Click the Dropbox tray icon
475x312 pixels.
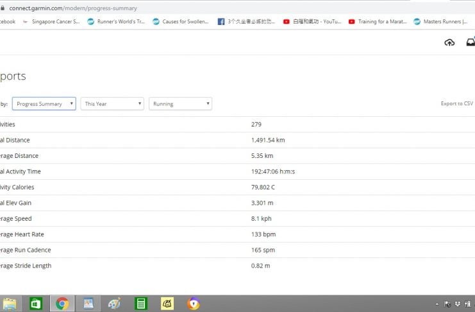point(458,304)
